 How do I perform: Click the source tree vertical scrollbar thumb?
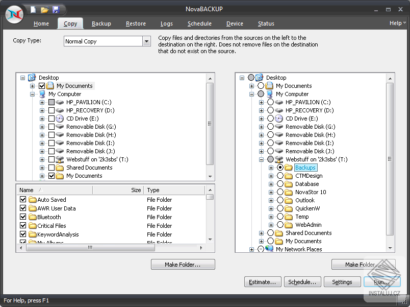tap(210, 124)
